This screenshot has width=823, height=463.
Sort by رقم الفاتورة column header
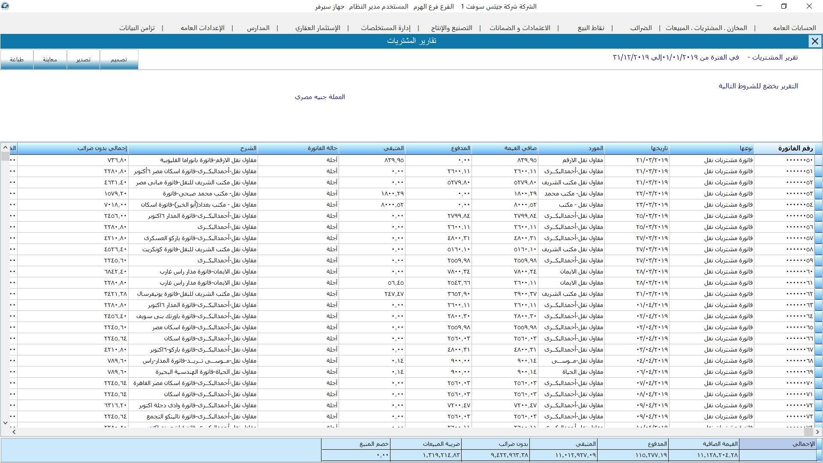[784, 148]
